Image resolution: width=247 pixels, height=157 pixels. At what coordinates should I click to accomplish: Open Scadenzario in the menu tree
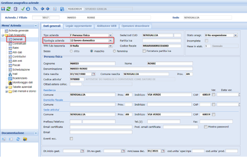point(20,78)
